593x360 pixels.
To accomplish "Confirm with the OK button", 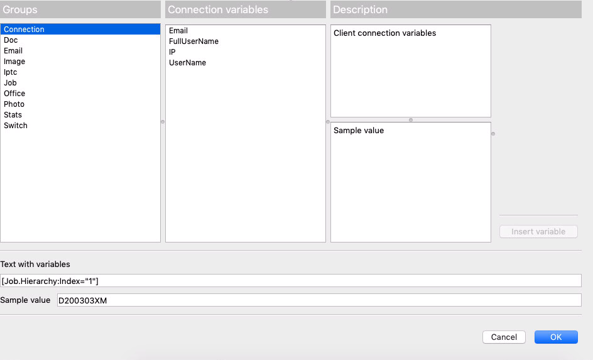I will [556, 337].
